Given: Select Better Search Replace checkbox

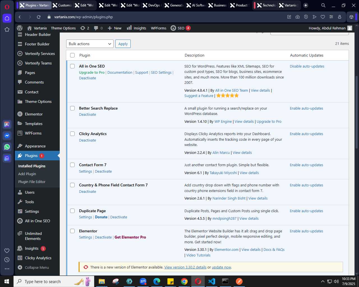Looking at the screenshot, I should 72,108.
